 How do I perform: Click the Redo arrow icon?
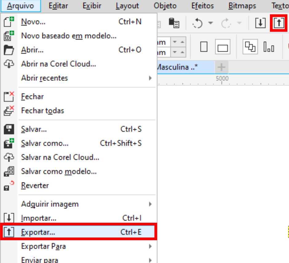click(226, 23)
